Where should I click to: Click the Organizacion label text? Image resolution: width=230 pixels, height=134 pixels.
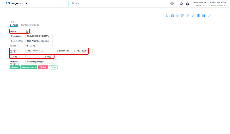16,36
